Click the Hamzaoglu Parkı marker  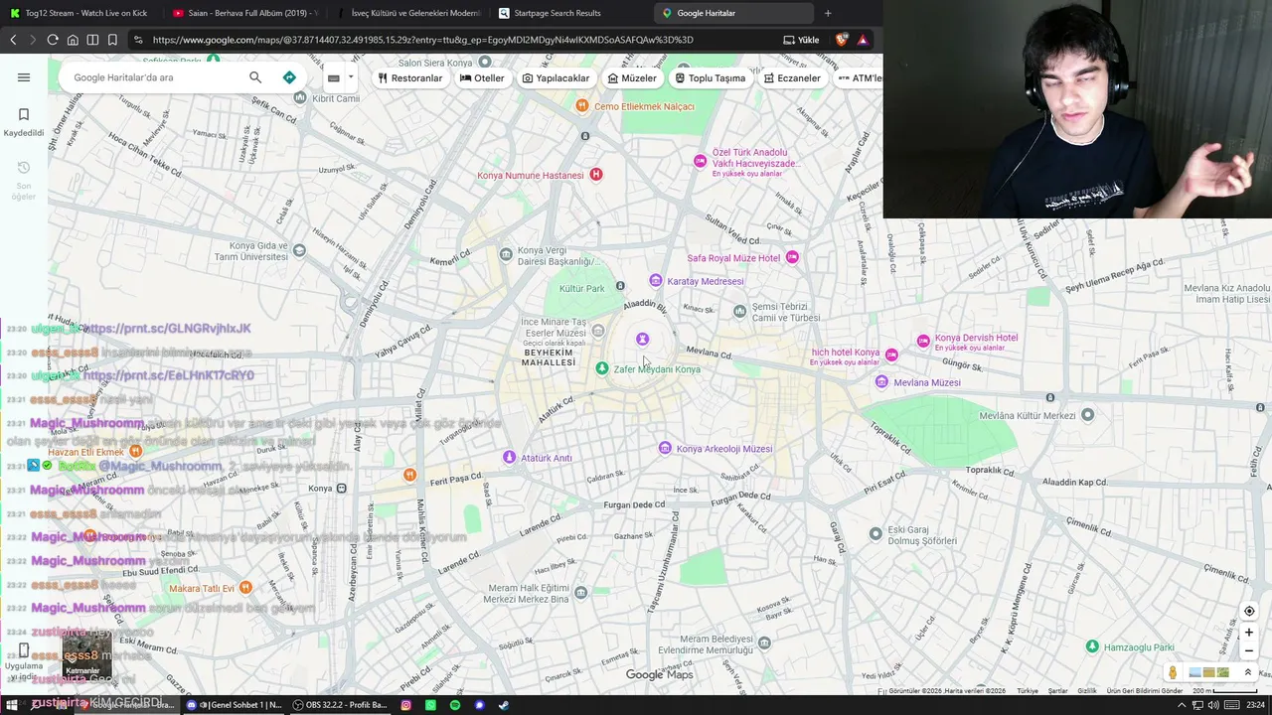(x=1092, y=647)
